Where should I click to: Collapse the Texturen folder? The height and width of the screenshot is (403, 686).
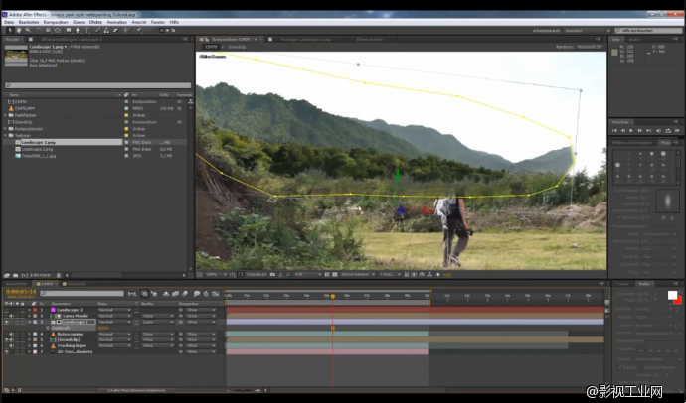click(6, 136)
